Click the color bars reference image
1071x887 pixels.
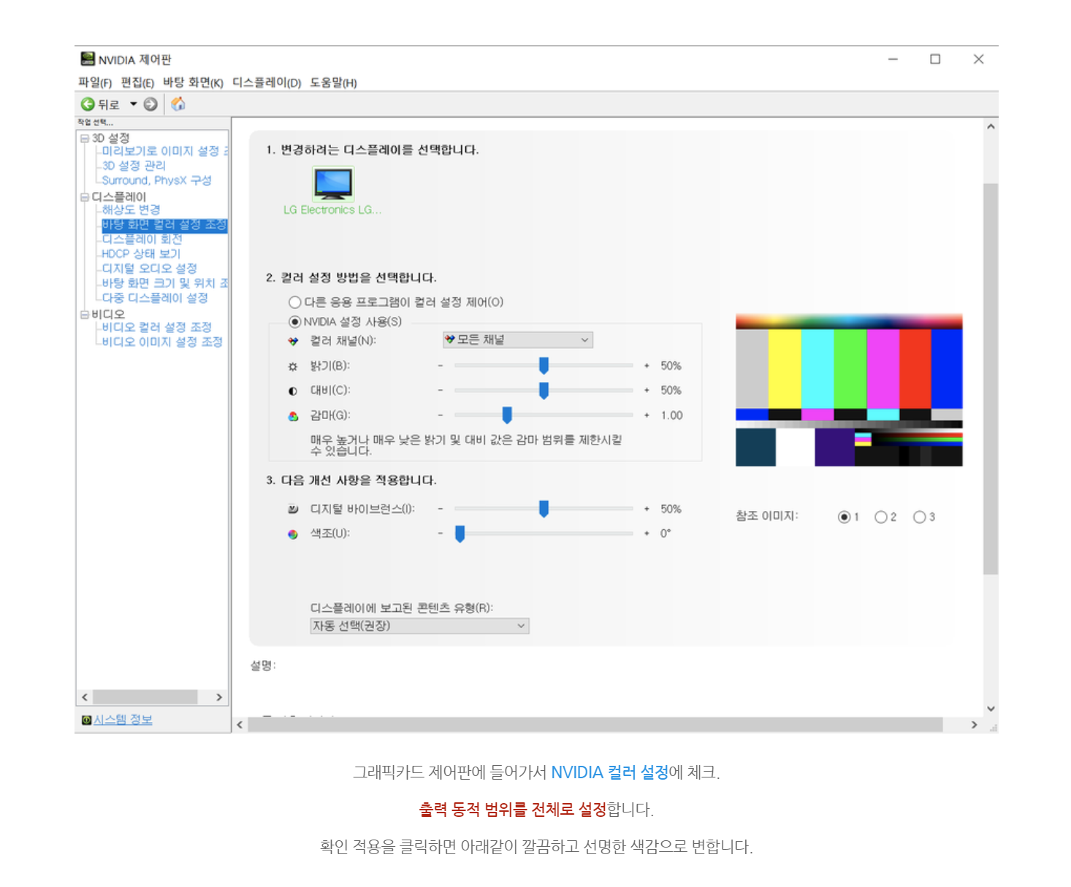pos(849,390)
